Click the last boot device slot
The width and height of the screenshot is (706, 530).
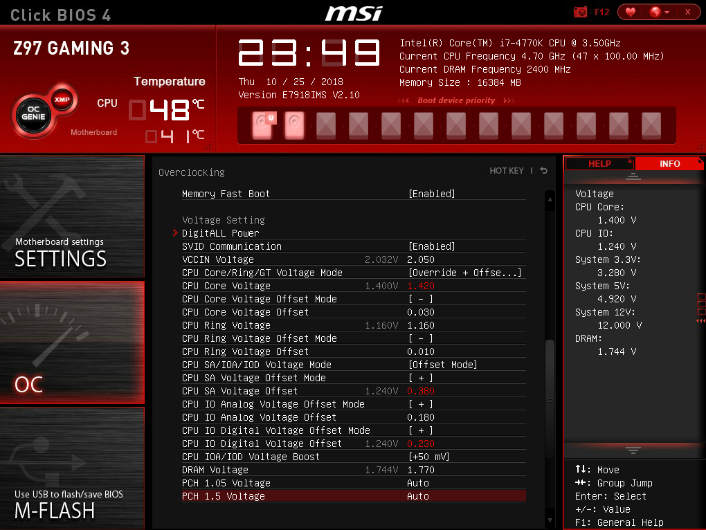click(651, 125)
